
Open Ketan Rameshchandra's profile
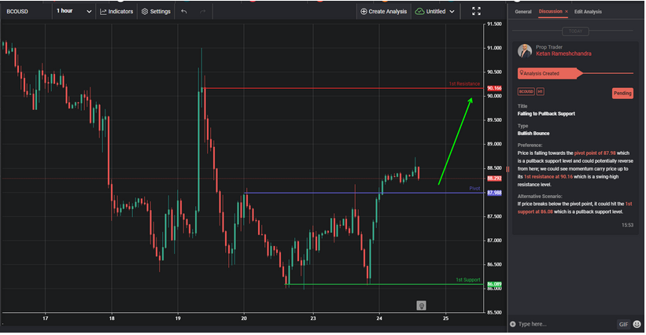(x=563, y=54)
